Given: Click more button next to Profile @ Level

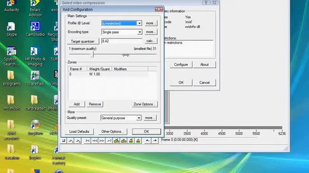Looking at the screenshot, I should [x=151, y=23].
